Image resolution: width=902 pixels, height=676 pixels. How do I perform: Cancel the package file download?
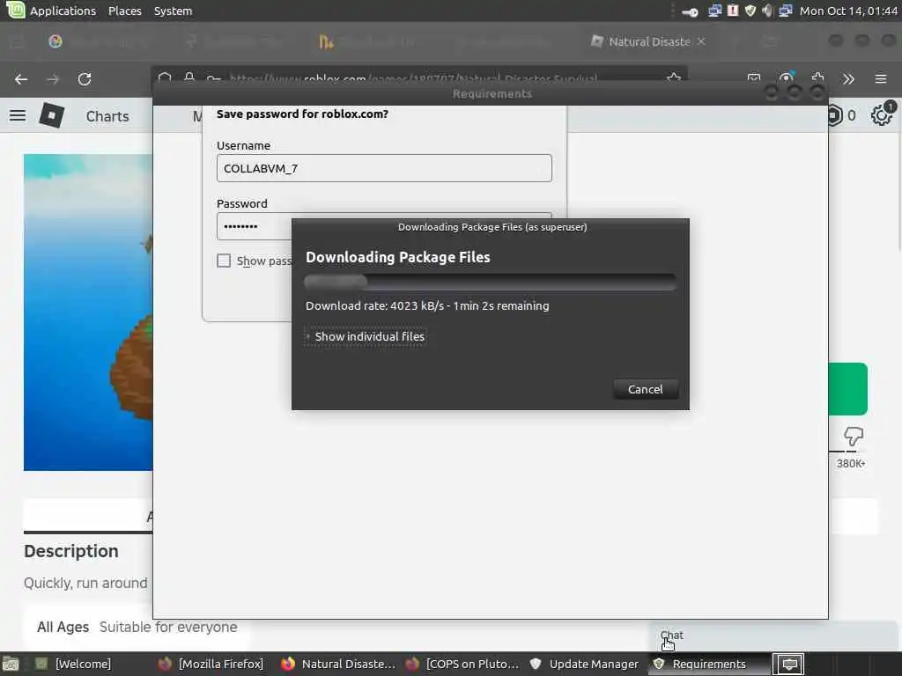[645, 389]
